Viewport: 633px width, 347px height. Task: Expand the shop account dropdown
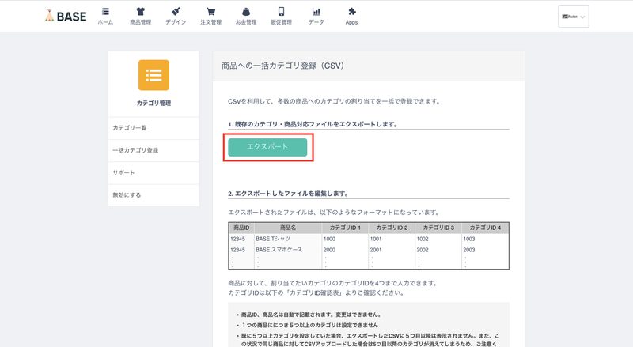[x=573, y=17]
